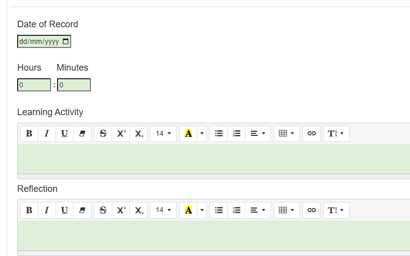Viewport: 410px width, 256px height.
Task: Click eraser (remove format) in Learning Activity toolbar
Action: point(82,134)
